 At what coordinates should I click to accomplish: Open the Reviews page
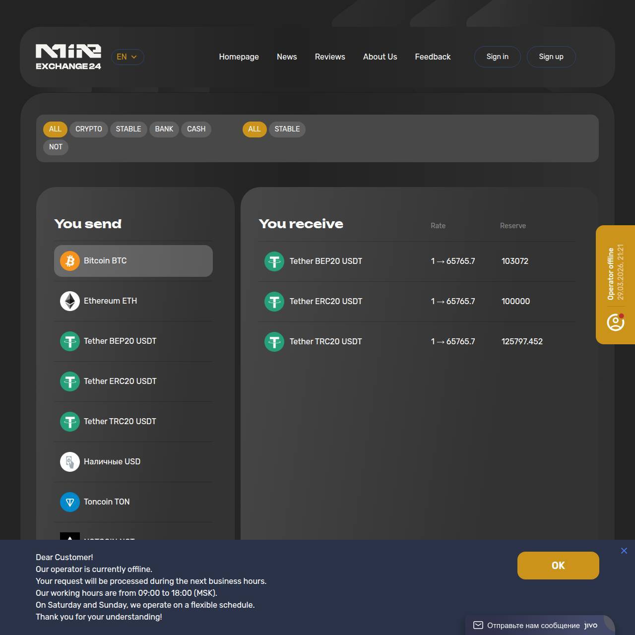coord(330,57)
